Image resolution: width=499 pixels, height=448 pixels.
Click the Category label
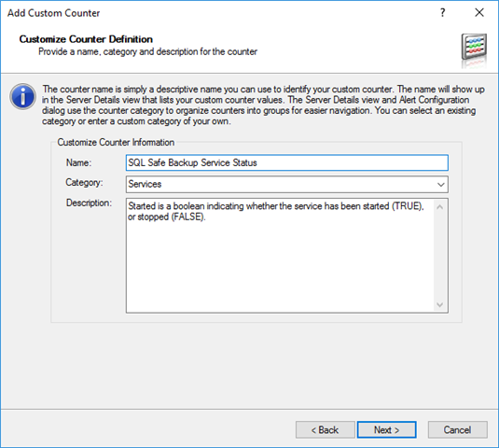[x=84, y=183]
